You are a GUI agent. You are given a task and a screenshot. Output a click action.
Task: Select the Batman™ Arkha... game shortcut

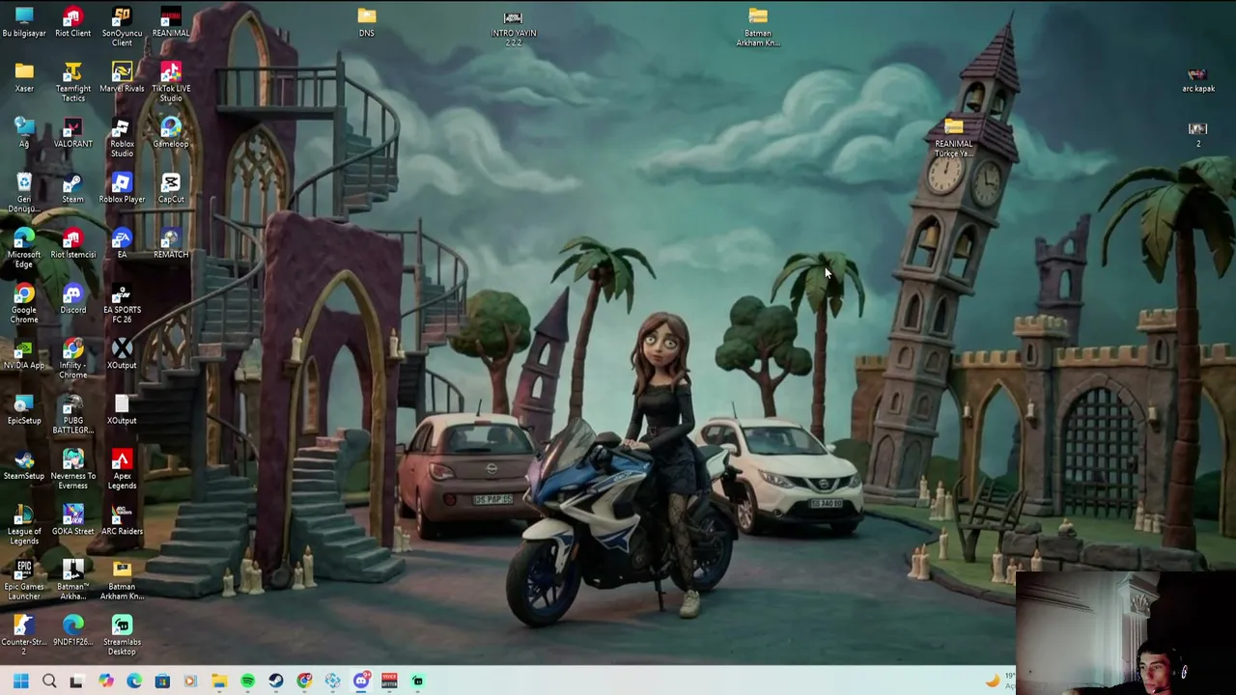pos(72,580)
